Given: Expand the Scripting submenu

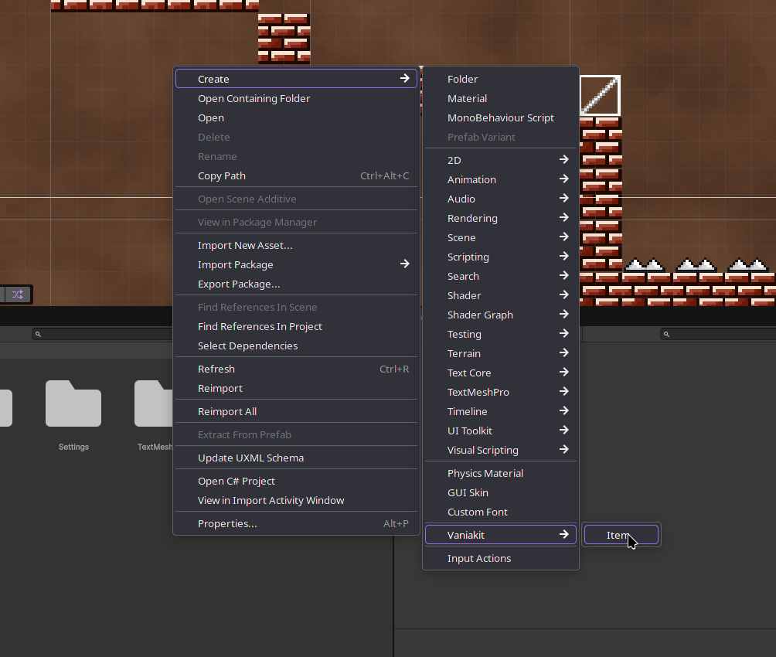Looking at the screenshot, I should click(500, 257).
